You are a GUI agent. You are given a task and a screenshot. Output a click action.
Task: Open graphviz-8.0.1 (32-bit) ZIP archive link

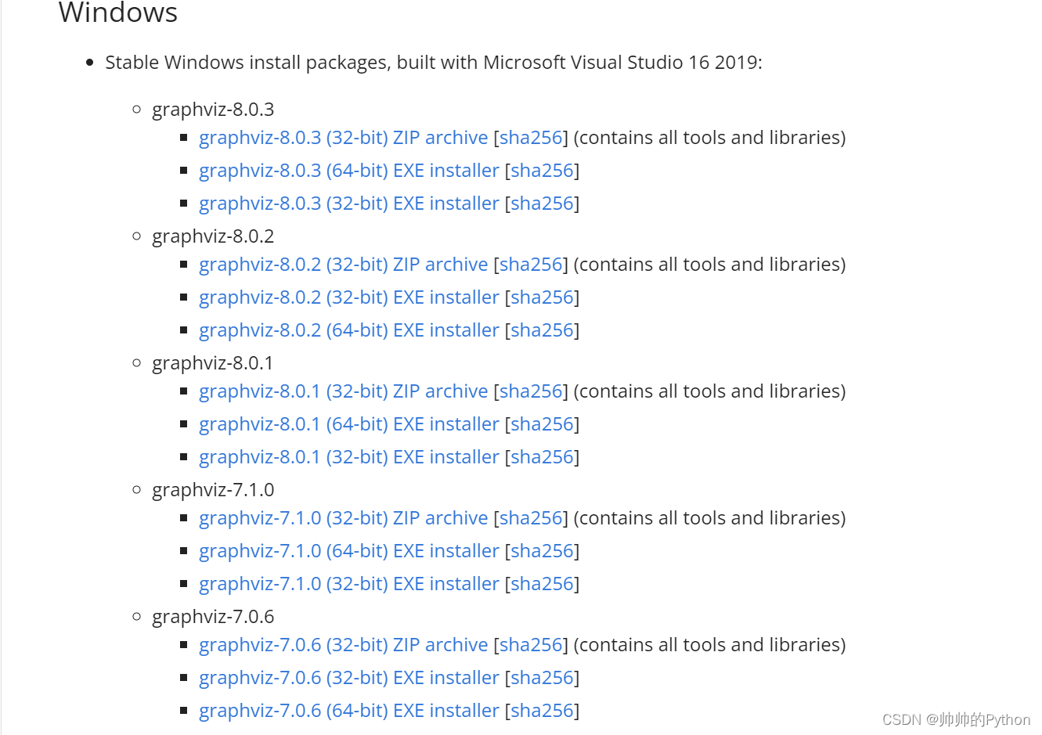tap(343, 391)
